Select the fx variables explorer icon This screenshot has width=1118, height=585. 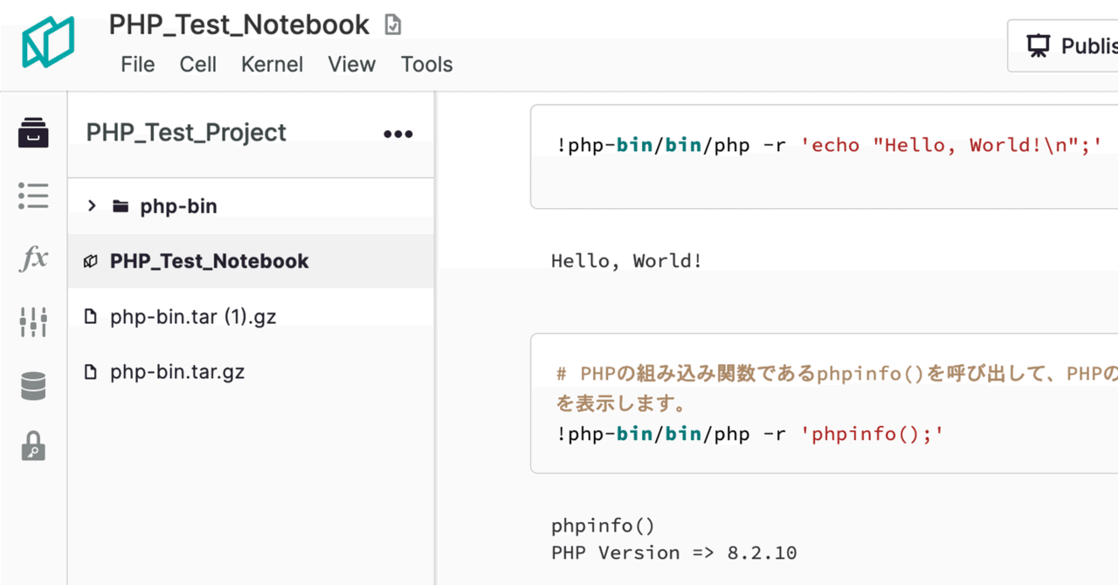point(33,258)
